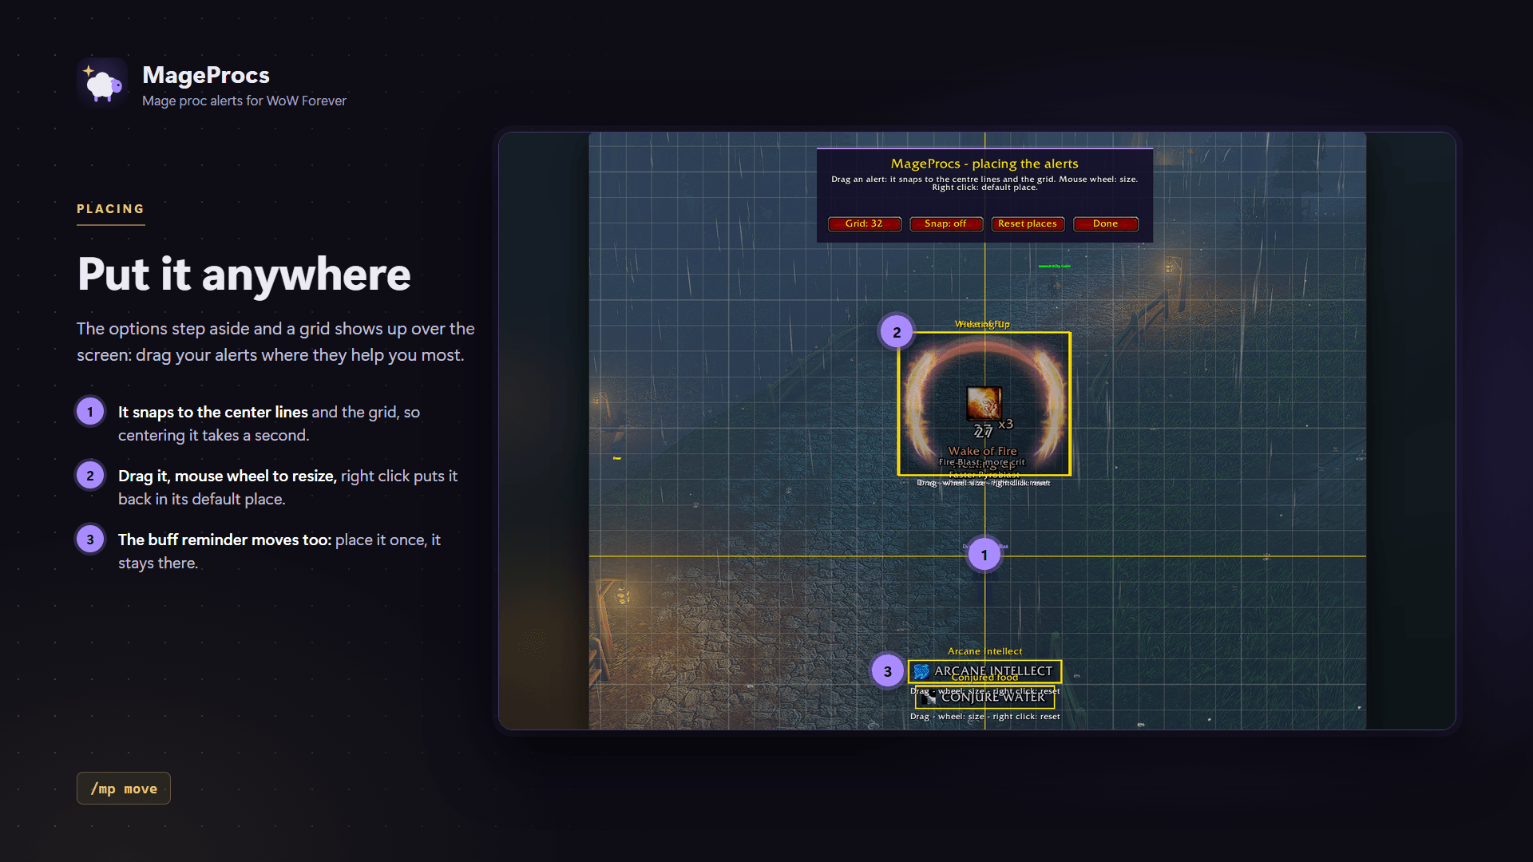Viewport: 1533px width, 862px height.
Task: Click 'MageProcs - placing the alerts' panel title
Action: [984, 164]
